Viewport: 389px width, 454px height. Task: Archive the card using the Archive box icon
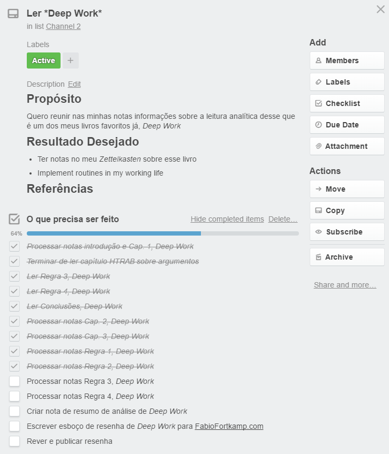(320, 257)
